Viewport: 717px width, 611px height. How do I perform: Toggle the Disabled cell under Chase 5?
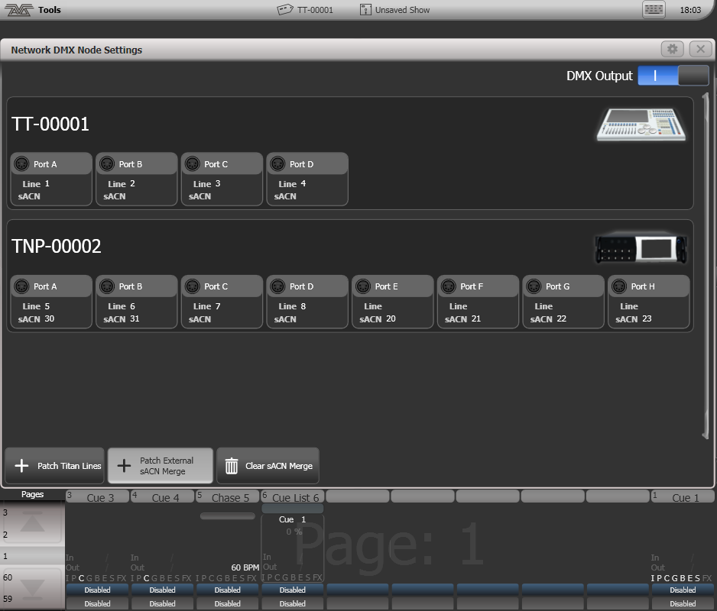tap(227, 590)
